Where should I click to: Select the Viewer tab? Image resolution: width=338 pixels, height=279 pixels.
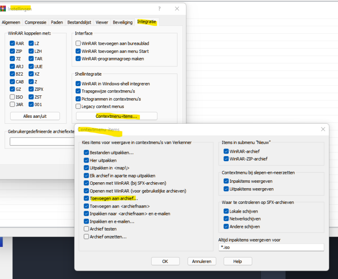click(x=102, y=22)
